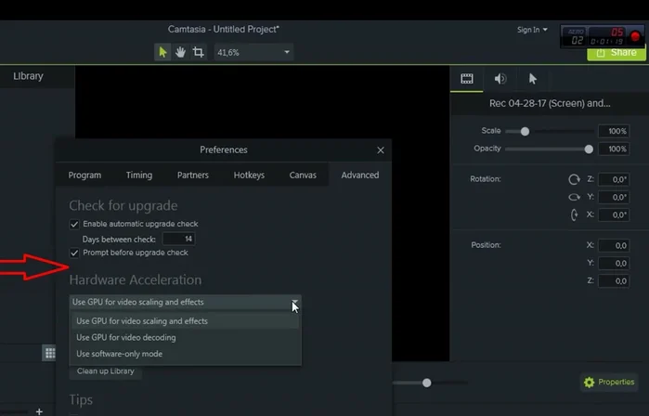This screenshot has width=649, height=416.
Task: Open the Cursor properties tab
Action: tap(533, 79)
